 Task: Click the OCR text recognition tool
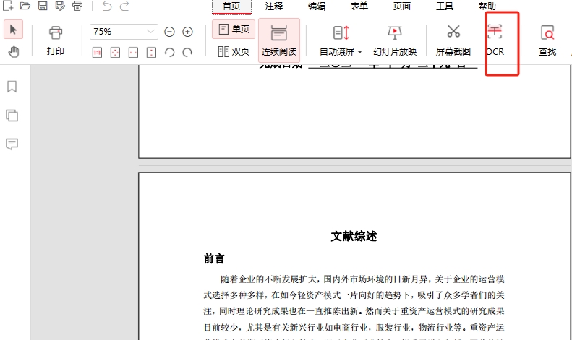point(495,40)
